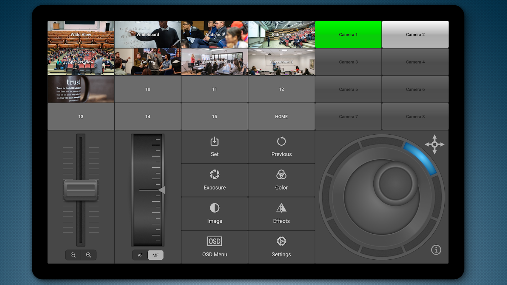Recall the Classroom 2 preset

coord(214,62)
